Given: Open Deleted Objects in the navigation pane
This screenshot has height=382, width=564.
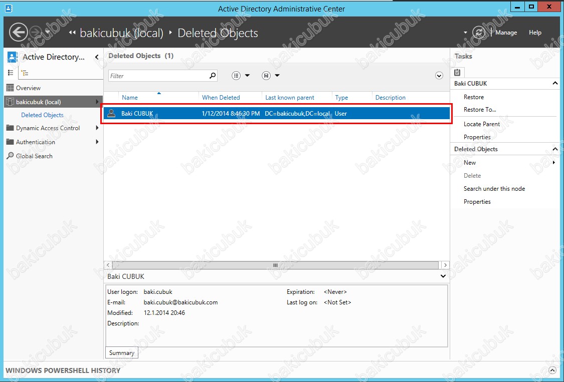Looking at the screenshot, I should [x=42, y=115].
